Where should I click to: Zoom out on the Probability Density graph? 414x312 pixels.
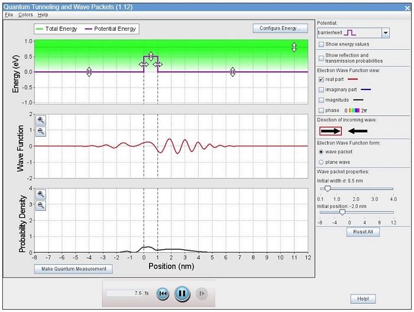click(41, 205)
